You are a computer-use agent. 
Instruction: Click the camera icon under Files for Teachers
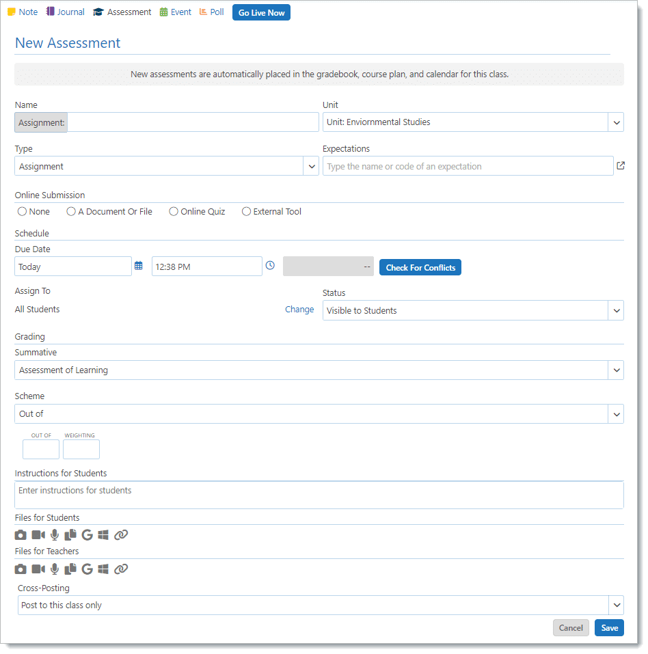coord(21,569)
